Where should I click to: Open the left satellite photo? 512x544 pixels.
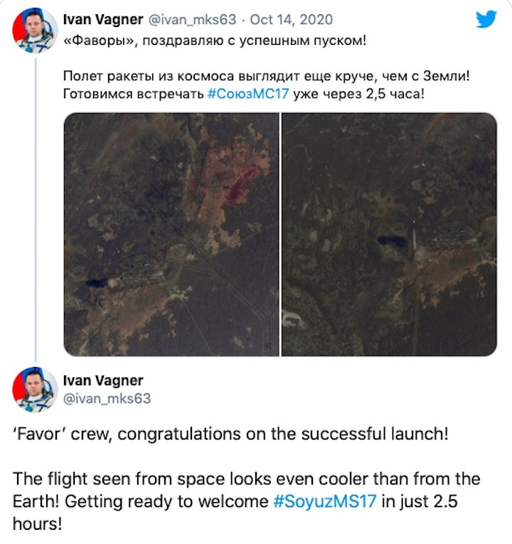click(x=171, y=234)
